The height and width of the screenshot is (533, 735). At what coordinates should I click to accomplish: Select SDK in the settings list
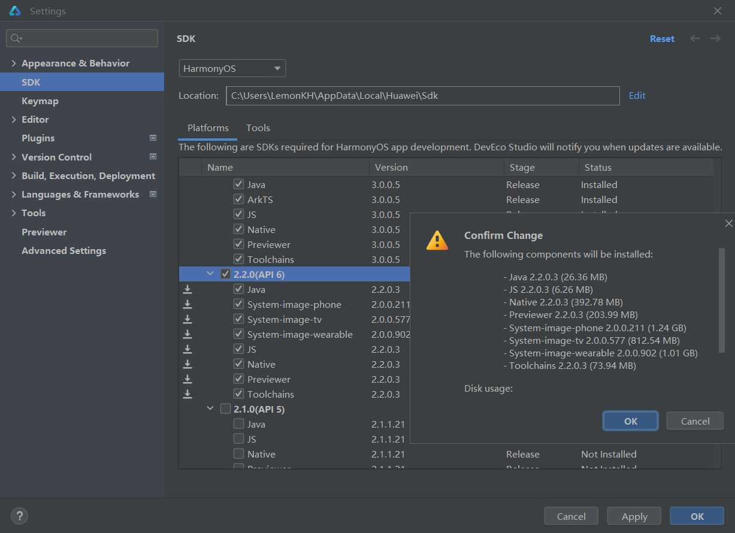pyautogui.click(x=82, y=82)
